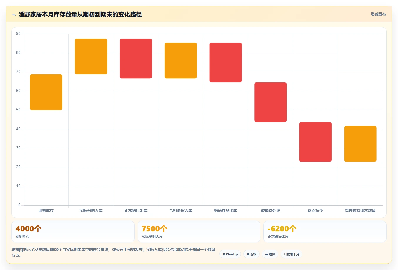
Task: Select the 数据卡片 tag chip
Action: pyautogui.click(x=291, y=254)
